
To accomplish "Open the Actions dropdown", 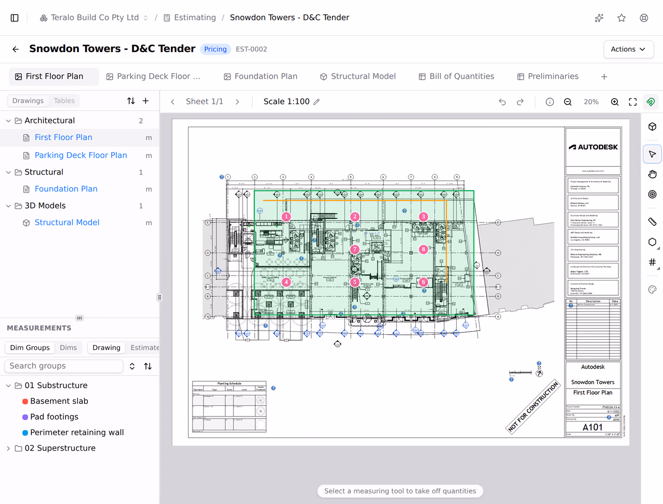I will (628, 49).
